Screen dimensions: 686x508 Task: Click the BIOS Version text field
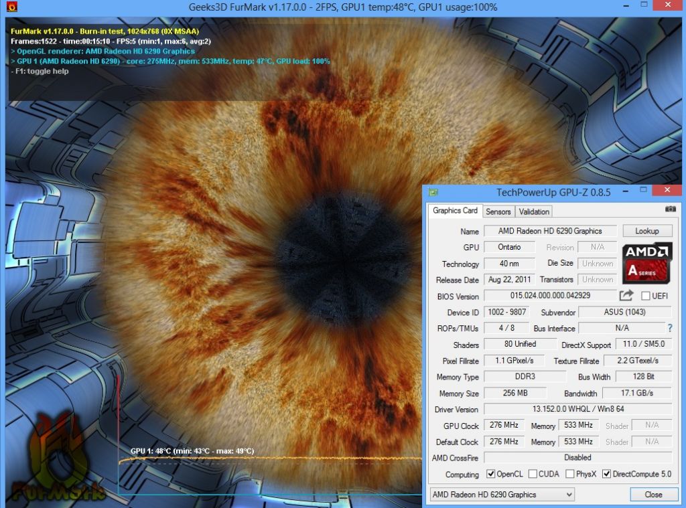(x=550, y=296)
